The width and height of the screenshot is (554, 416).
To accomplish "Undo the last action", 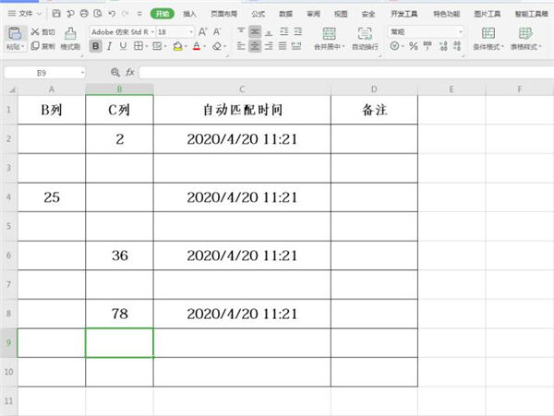I will tap(112, 14).
